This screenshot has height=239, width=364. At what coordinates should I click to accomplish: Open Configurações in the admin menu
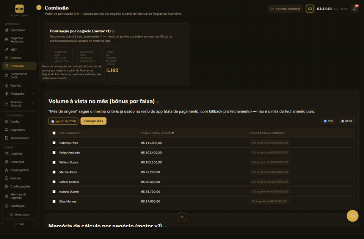click(19, 186)
